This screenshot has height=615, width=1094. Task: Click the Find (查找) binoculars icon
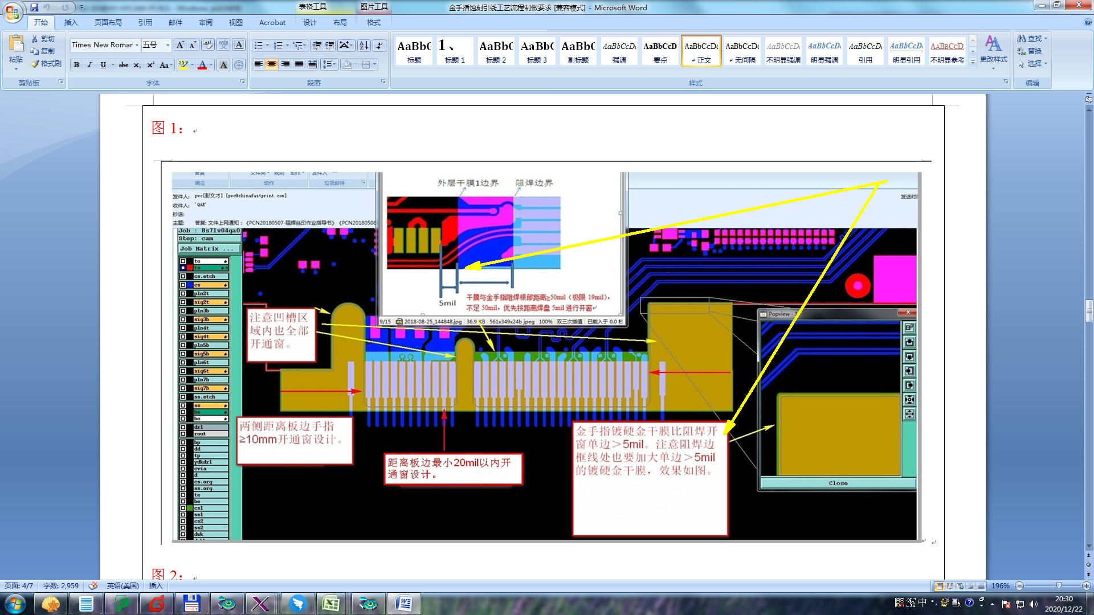tap(1022, 39)
